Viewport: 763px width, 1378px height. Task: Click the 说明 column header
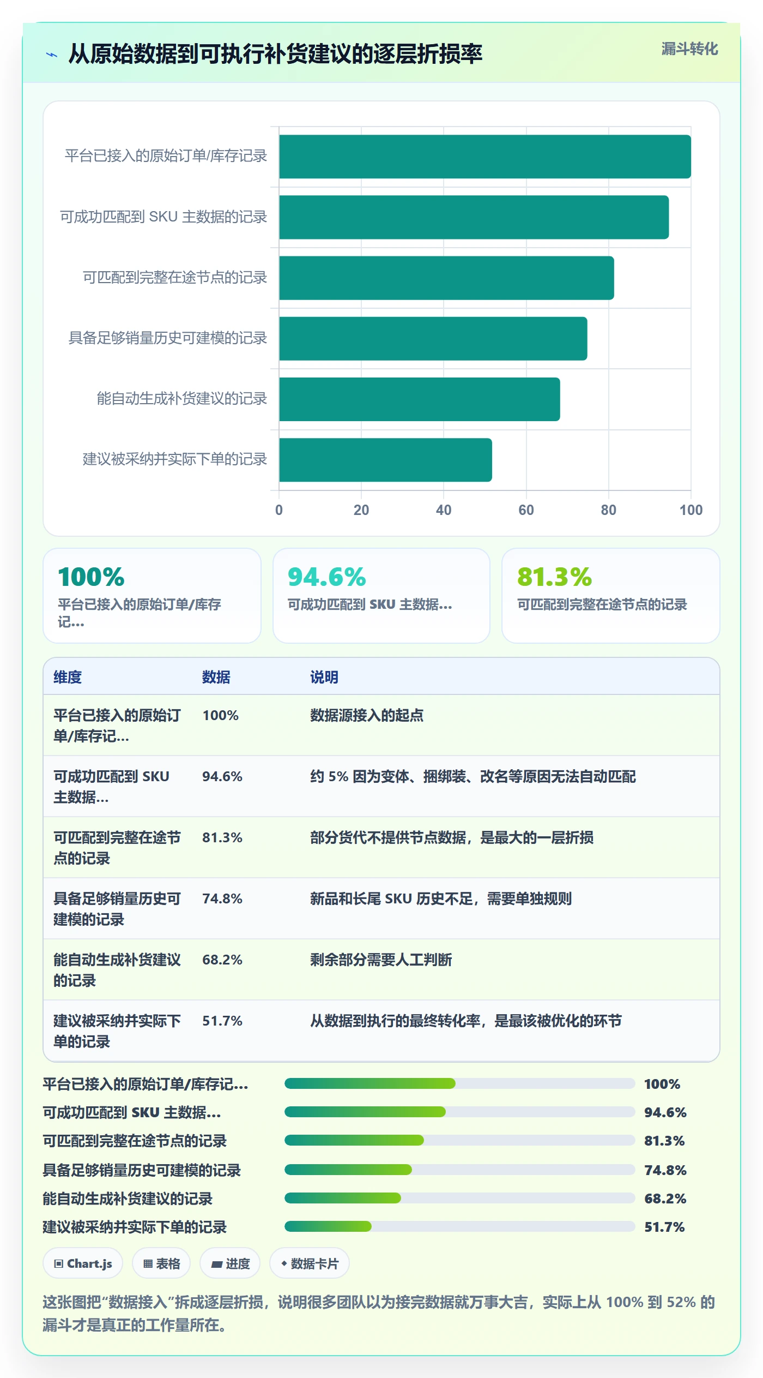(324, 677)
